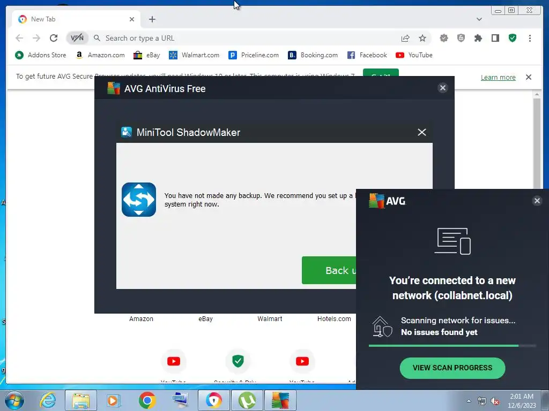549x411 pixels.
Task: Open the Priceline.com bookmark
Action: pyautogui.click(x=254, y=55)
